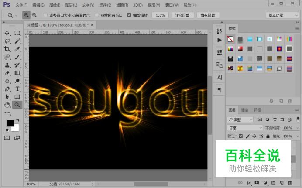Image resolution: width=302 pixels, height=188 pixels.
Task: Open the opacity dropdown arrow
Action: 297,128
